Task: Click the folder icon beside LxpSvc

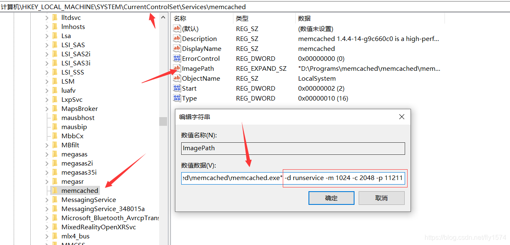Action: pos(55,100)
